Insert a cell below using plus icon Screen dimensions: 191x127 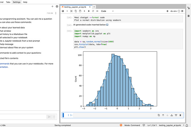point(67,11)
